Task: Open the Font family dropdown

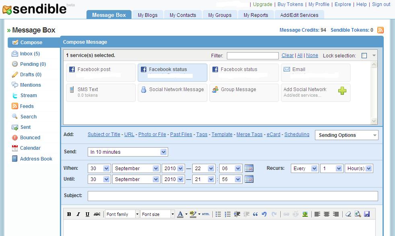Action: [x=122, y=214]
